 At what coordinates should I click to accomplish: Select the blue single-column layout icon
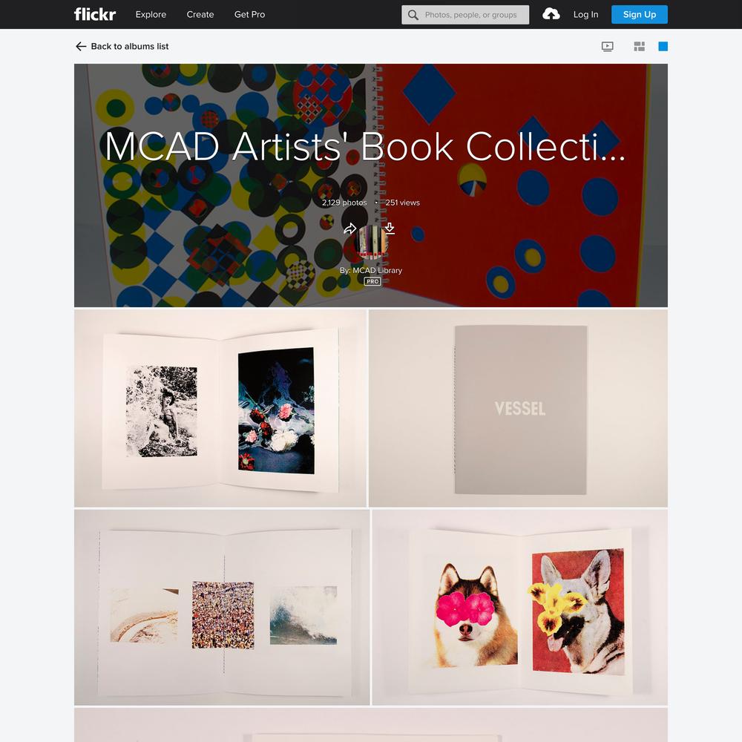[x=663, y=46]
